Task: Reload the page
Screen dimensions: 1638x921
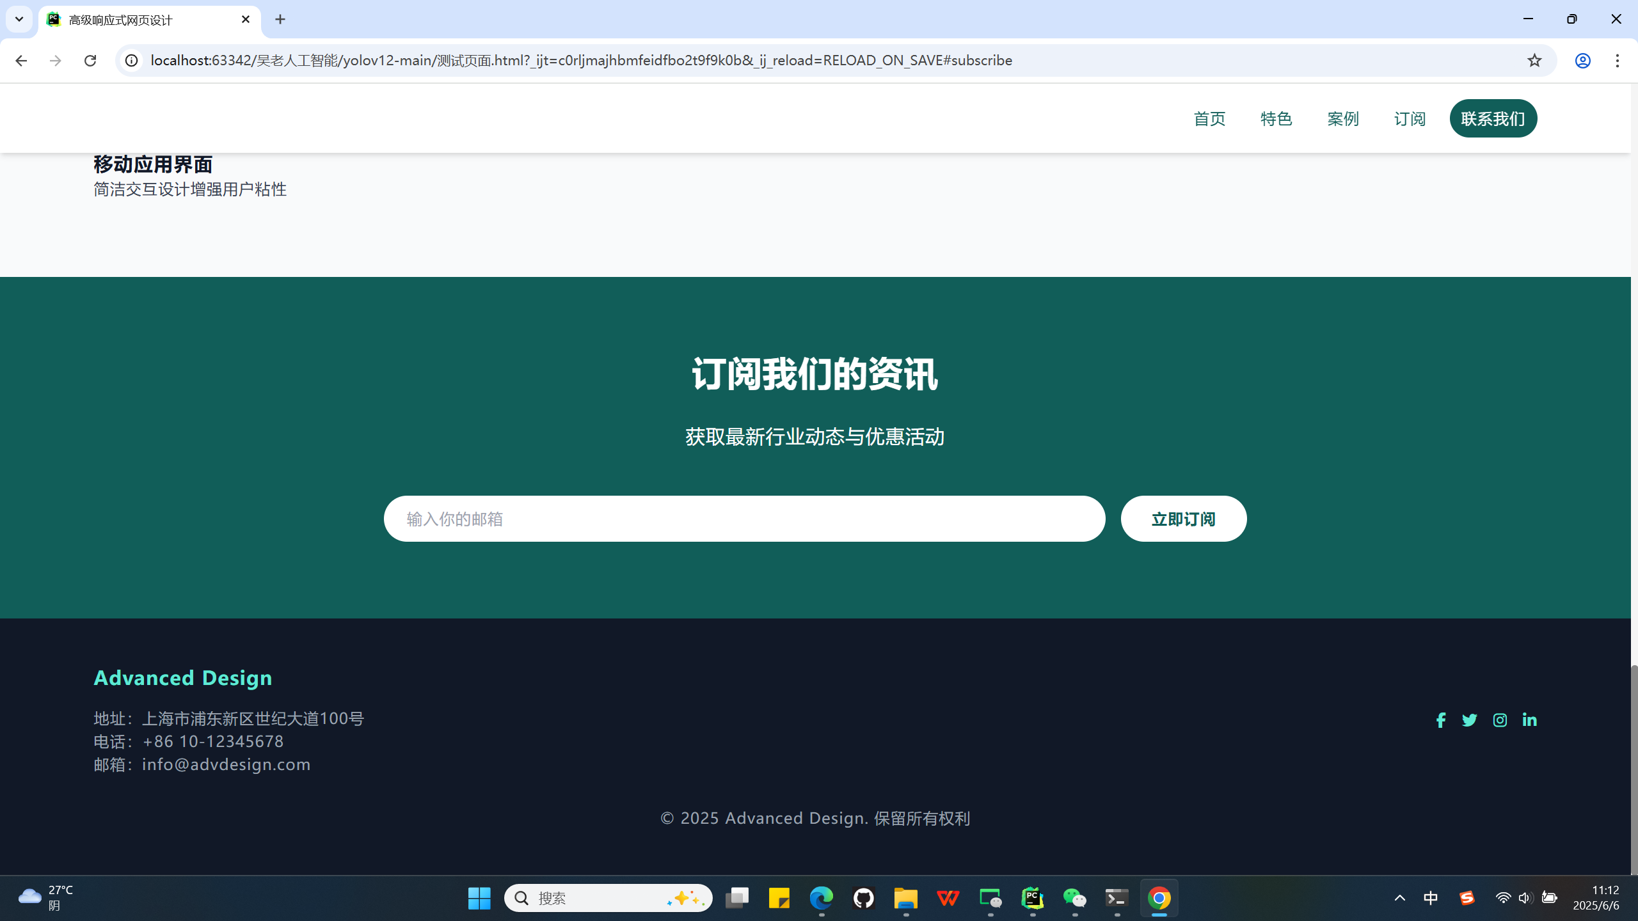Action: (x=90, y=60)
